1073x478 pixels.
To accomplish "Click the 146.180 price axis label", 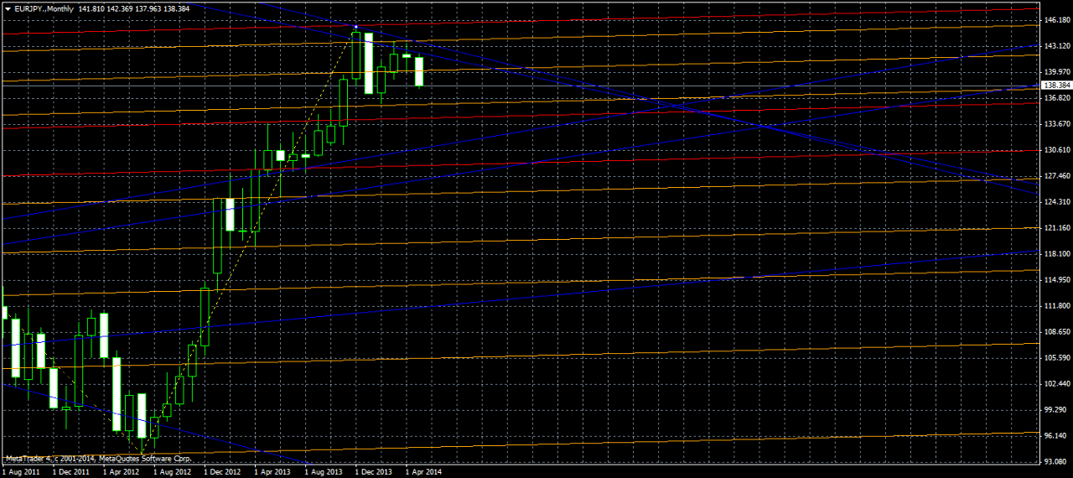I will 1055,19.
